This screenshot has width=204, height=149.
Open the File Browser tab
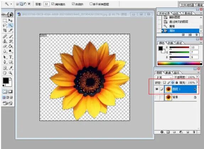[188, 5]
